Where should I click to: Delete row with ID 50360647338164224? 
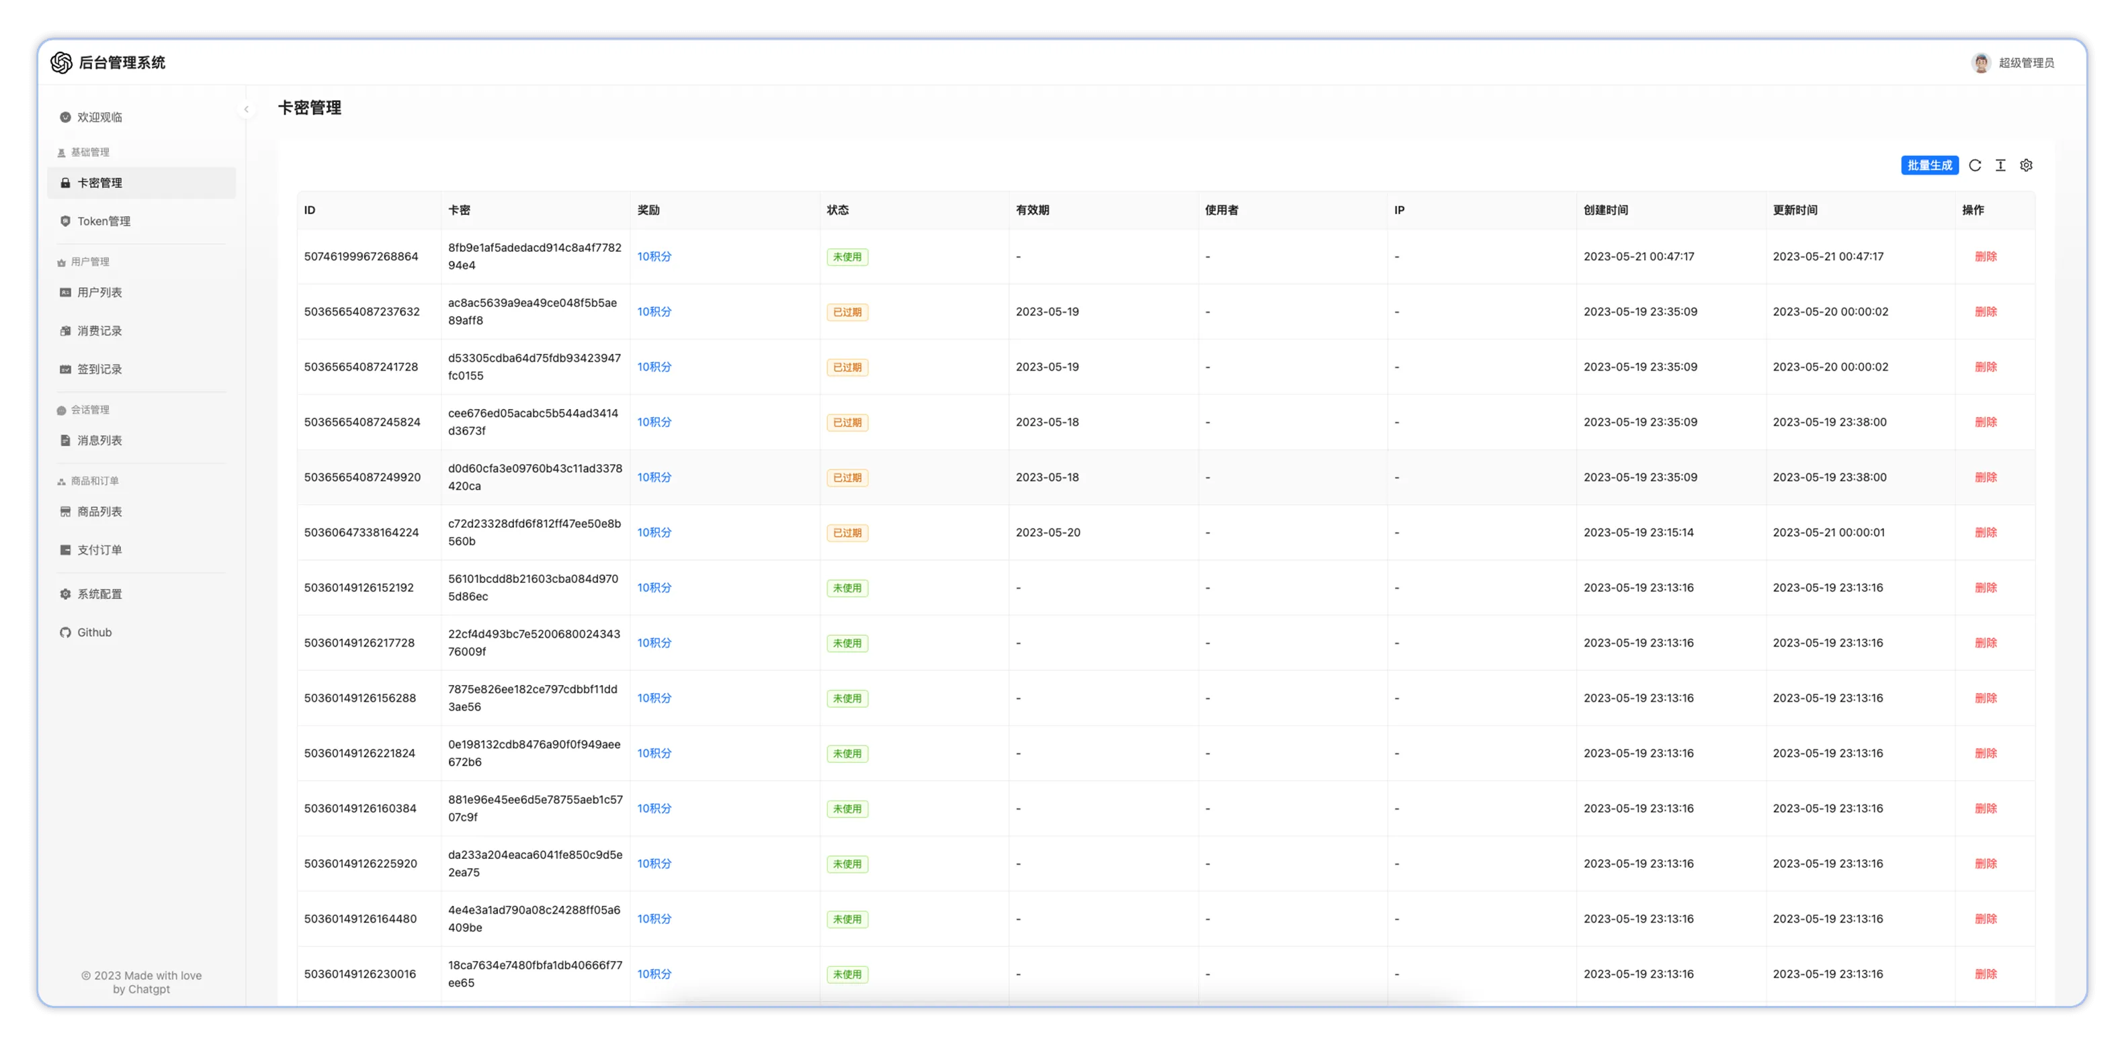point(1986,533)
